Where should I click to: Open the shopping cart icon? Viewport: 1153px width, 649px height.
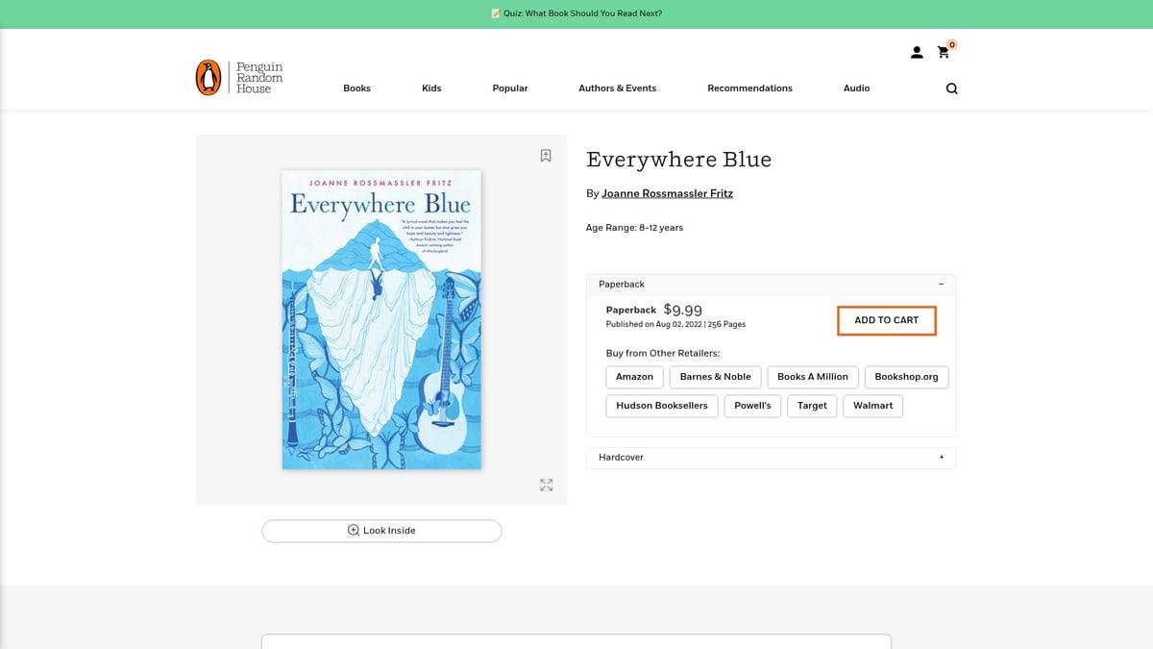click(944, 53)
